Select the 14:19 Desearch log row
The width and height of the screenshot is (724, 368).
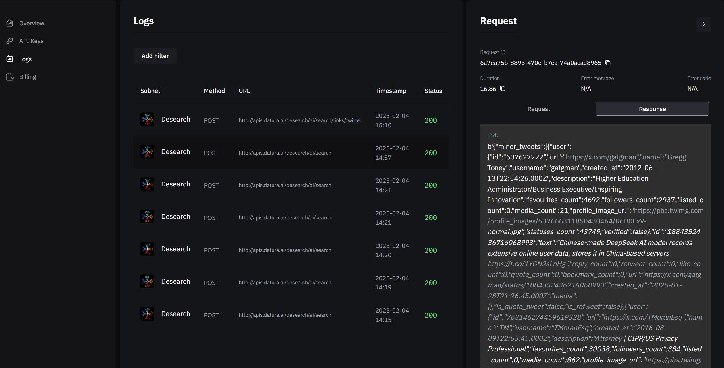click(x=291, y=283)
